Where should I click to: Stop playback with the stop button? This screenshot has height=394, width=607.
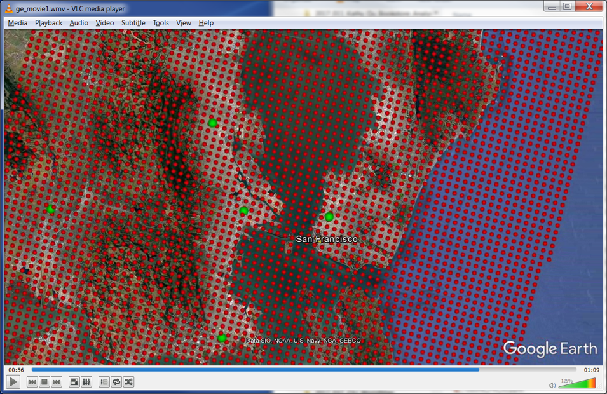(x=44, y=382)
